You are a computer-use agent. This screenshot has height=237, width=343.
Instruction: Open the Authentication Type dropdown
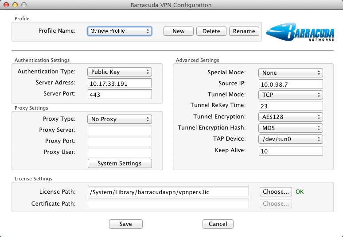click(120, 72)
